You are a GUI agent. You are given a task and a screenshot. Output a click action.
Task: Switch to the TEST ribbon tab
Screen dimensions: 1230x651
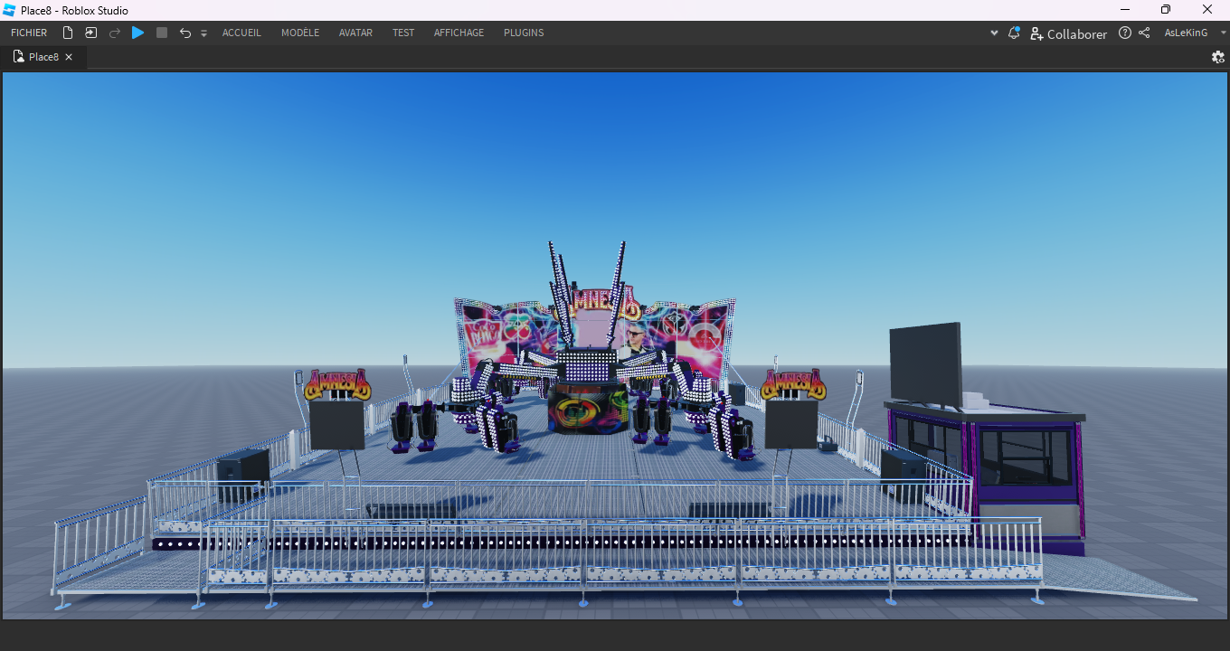pyautogui.click(x=403, y=33)
